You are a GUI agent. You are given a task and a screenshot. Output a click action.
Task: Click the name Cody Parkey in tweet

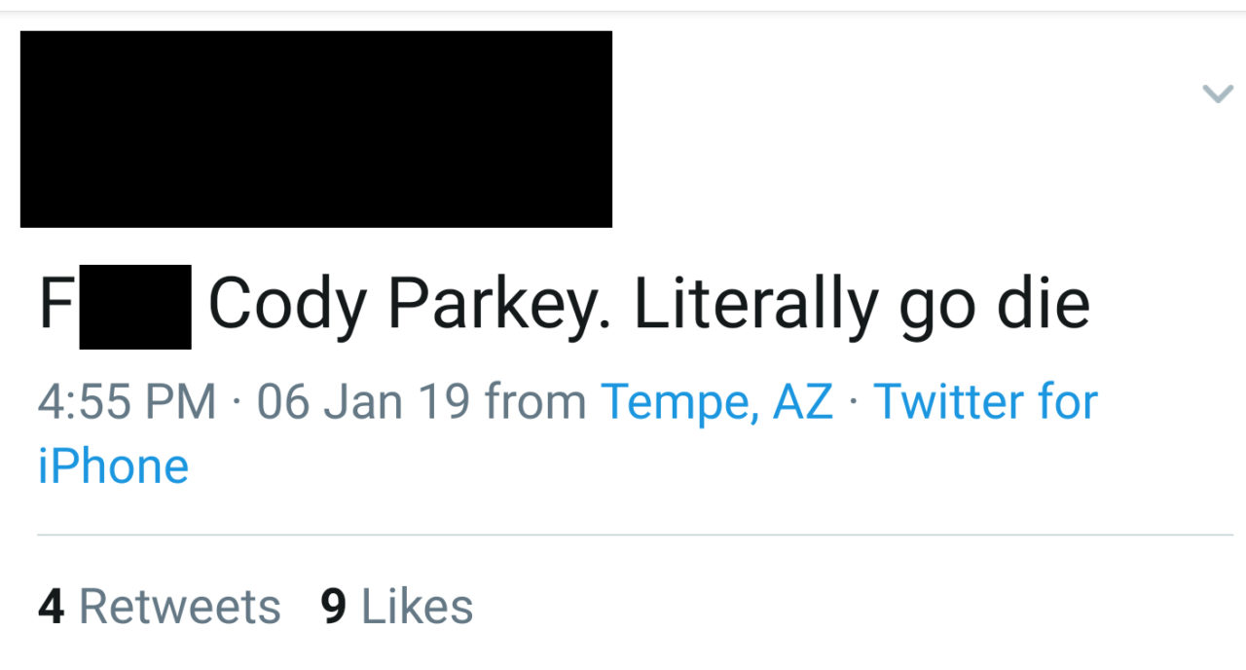(x=409, y=304)
